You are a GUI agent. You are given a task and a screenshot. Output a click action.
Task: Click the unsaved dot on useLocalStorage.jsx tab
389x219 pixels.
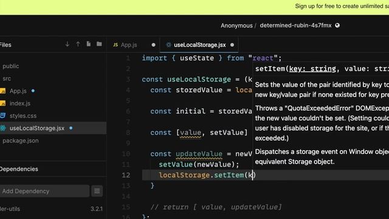232,45
